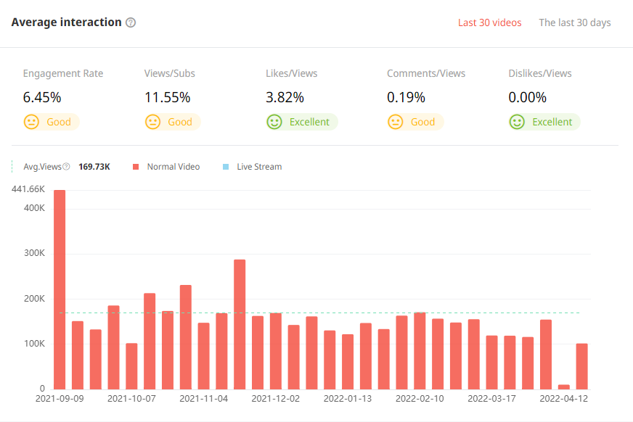Click the bar above 2022-02-10 label
Image resolution: width=633 pixels, height=422 pixels.
pos(420,351)
